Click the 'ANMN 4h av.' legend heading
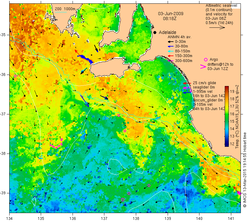This screenshot has height=222, width=247. [179, 37]
